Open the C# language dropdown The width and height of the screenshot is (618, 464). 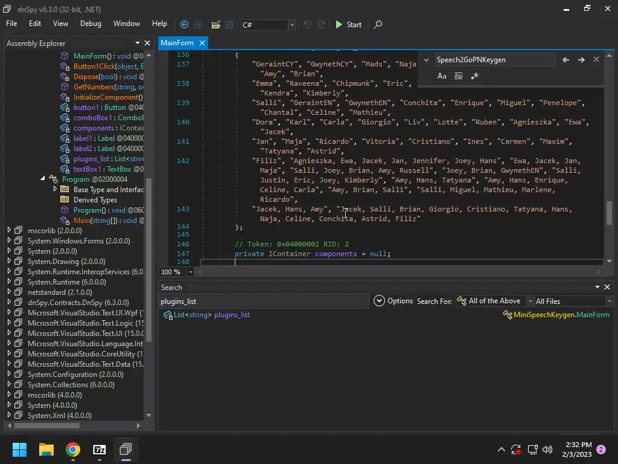click(291, 25)
